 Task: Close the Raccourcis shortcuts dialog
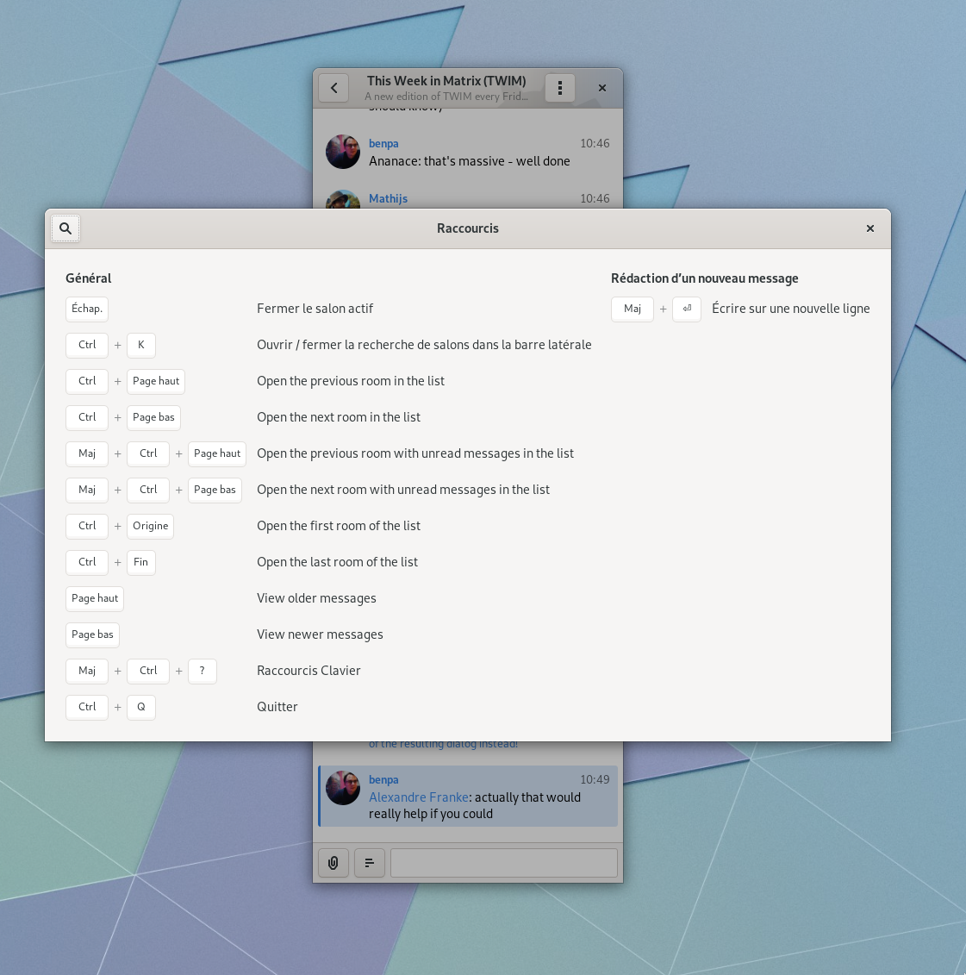pos(869,228)
